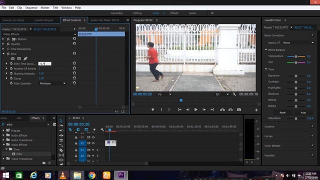Open program monitor settings wrench
This screenshot has width=320, height=180.
point(234,94)
